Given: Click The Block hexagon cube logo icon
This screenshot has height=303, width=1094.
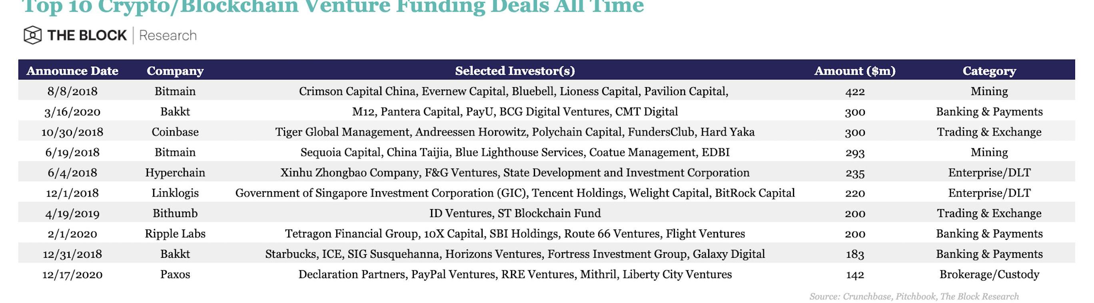Looking at the screenshot, I should (x=32, y=35).
